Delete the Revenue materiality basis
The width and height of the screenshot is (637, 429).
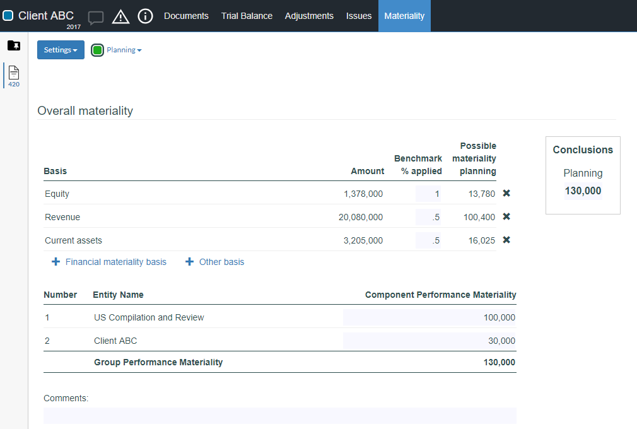tap(506, 217)
